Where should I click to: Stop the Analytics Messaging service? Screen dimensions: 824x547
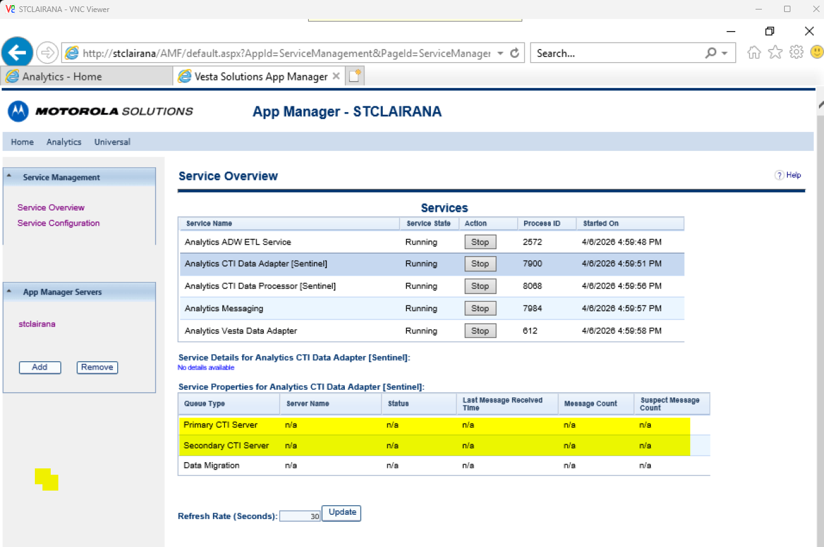tap(480, 309)
